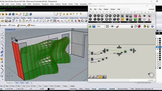Open the eye preview settings dropdown arrow
This screenshot has width=162, height=91.
[115, 27]
